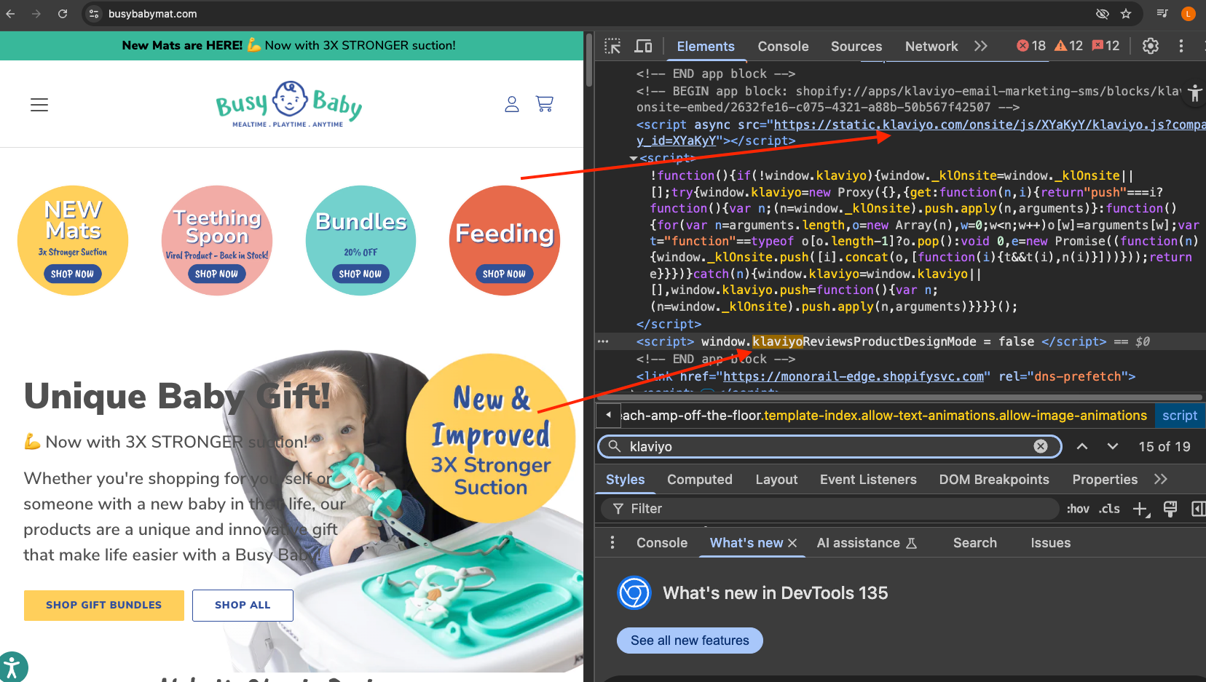Bookmark this page with star icon

coord(1126,14)
